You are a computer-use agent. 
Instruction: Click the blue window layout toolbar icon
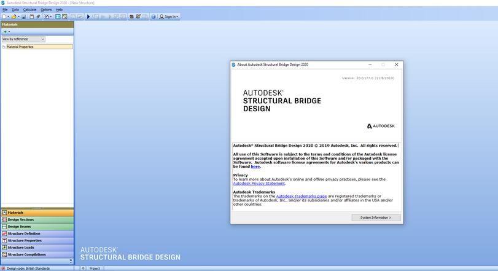pyautogui.click(x=58, y=17)
